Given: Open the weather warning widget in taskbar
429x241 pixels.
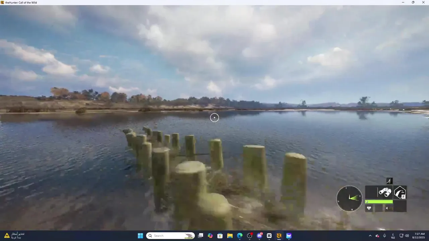Looking at the screenshot, I should click(14, 236).
